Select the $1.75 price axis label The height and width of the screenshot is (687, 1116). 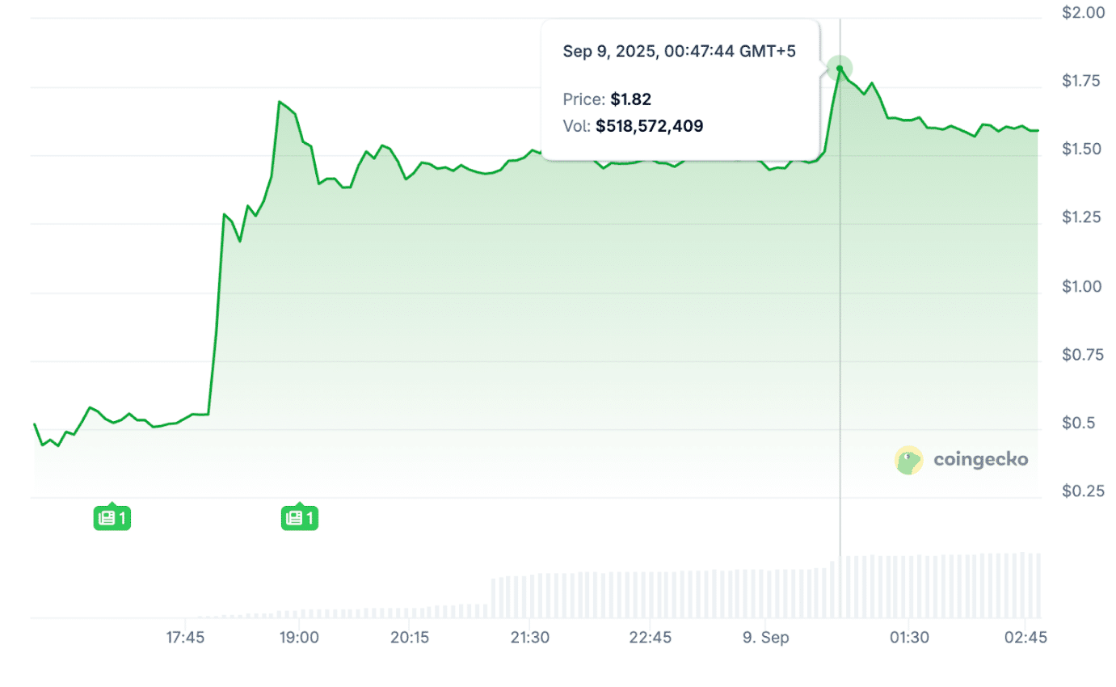(x=1081, y=81)
